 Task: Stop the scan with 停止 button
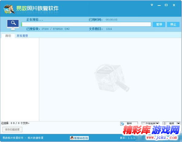(173, 24)
